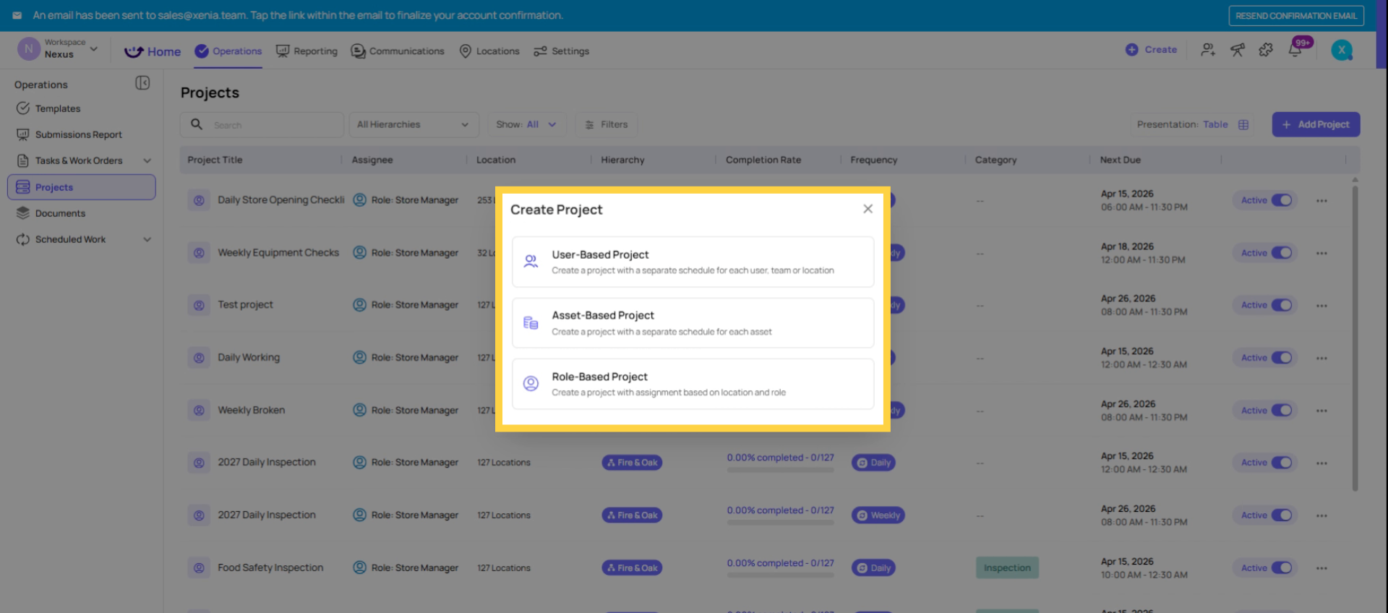The image size is (1388, 613).
Task: Click the Role-Based Project icon
Action: click(531, 384)
